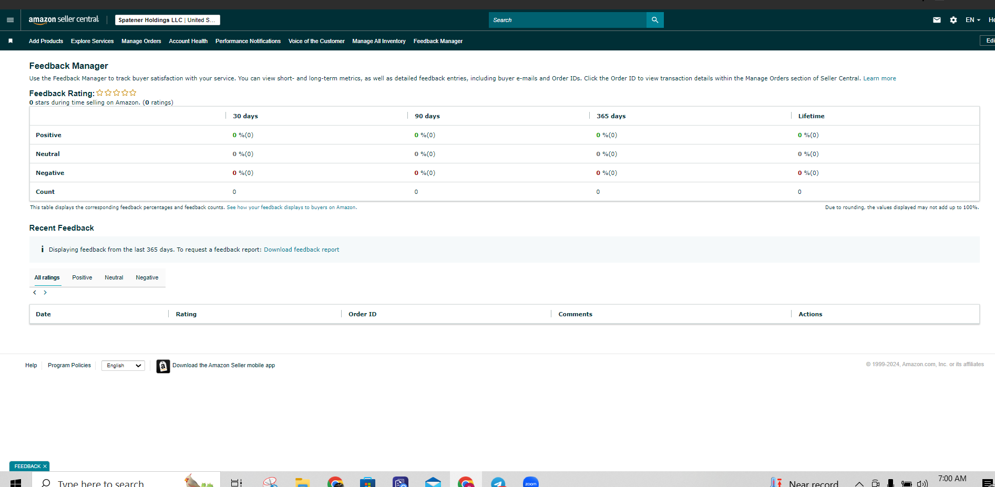Screen dimensions: 995x487
Task: Open Program Policies footer link
Action: [69, 365]
